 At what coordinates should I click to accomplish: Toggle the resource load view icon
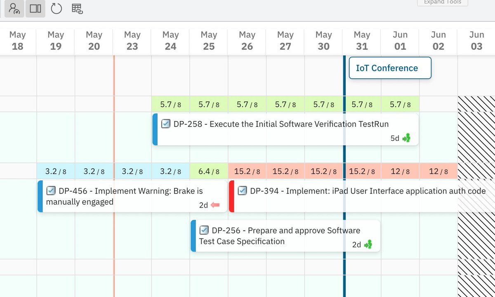[15, 8]
